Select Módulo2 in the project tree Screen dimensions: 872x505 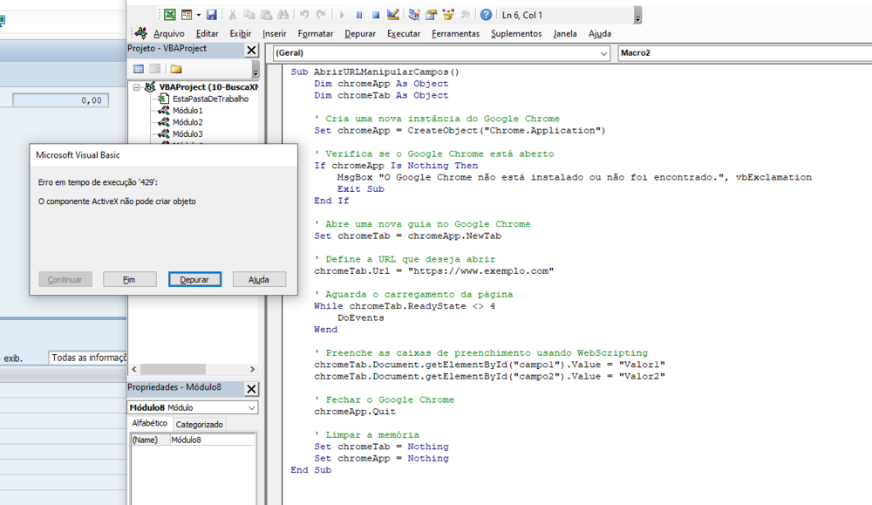pyautogui.click(x=187, y=122)
